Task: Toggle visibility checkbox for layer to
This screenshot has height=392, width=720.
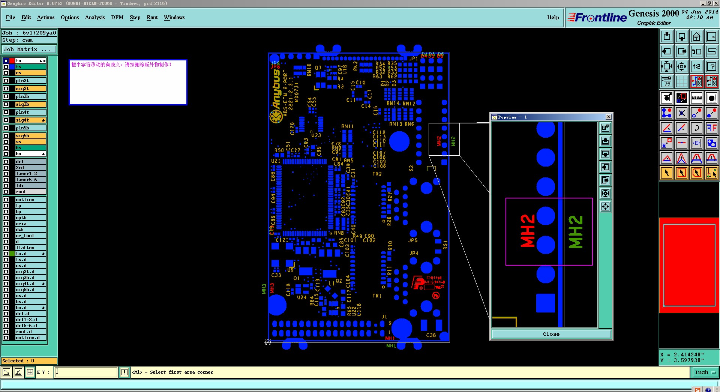Action: (6, 61)
